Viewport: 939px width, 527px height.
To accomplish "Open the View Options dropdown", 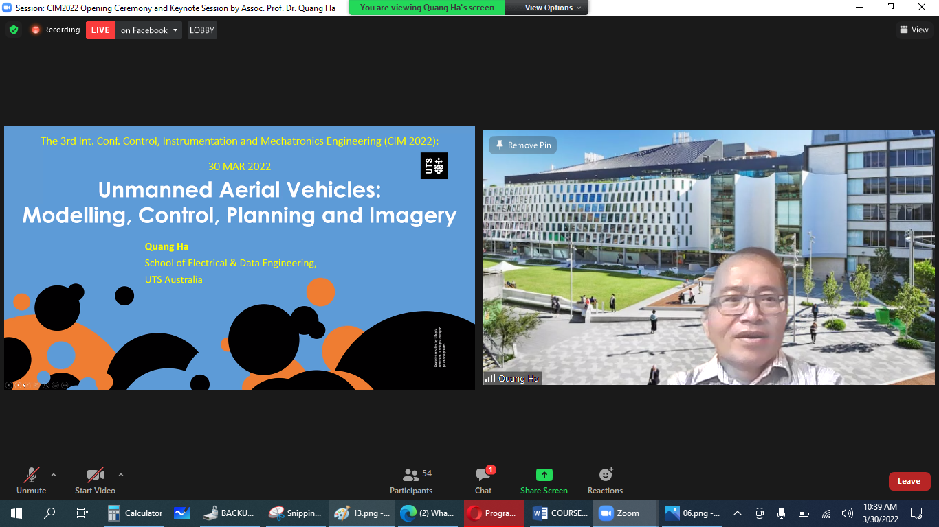I will tap(553, 8).
